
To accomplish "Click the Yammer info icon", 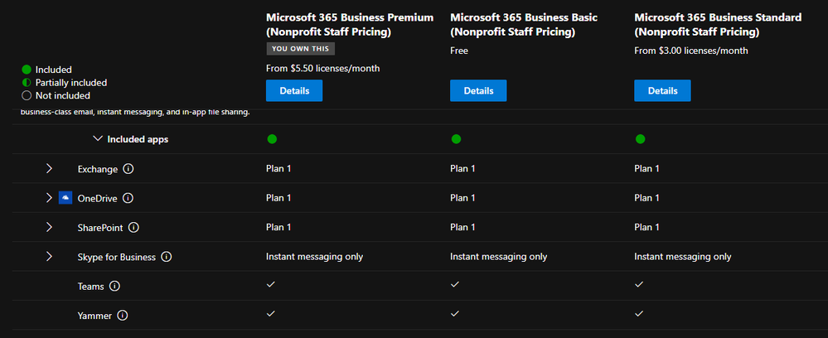I will [123, 316].
